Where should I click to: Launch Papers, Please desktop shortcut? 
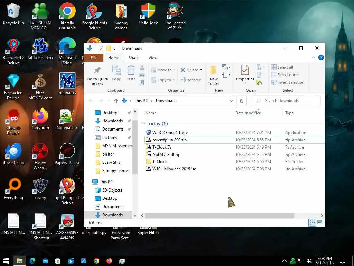(x=67, y=154)
